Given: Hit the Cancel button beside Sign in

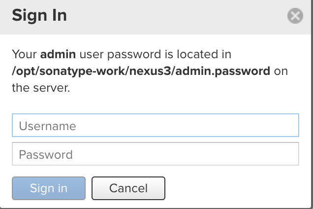Looking at the screenshot, I should [x=128, y=188].
